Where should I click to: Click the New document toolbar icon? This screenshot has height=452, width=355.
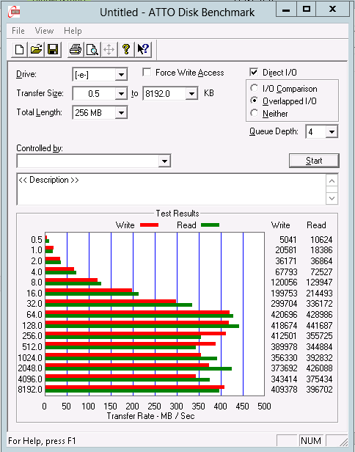tap(20, 49)
